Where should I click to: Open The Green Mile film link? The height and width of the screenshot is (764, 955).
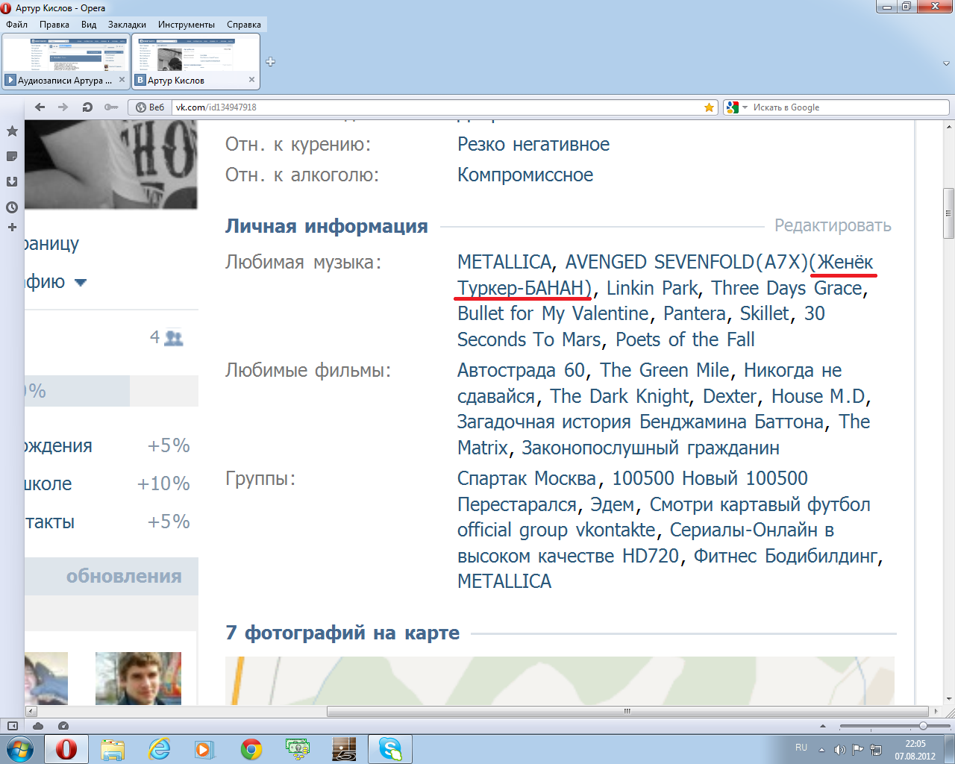(665, 370)
